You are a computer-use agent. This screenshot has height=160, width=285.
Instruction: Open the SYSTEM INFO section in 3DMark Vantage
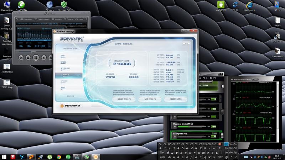(x=65, y=69)
